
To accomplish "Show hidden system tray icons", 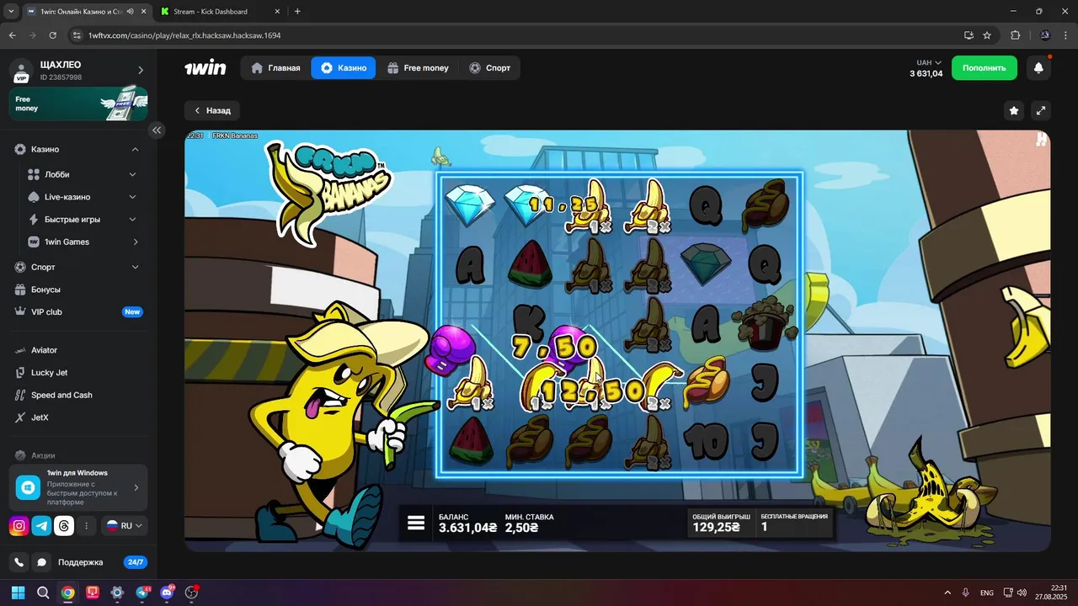I will 947,593.
